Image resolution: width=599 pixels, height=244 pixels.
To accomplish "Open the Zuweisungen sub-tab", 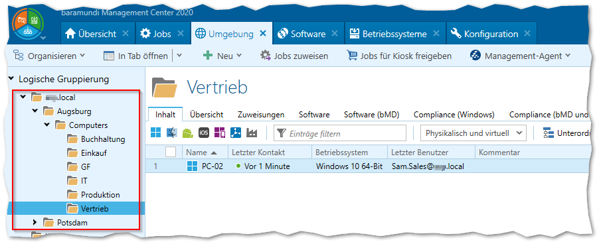I will [x=261, y=114].
